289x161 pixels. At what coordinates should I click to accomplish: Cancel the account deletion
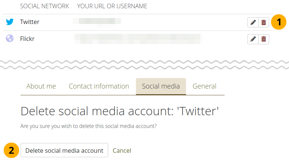tap(122, 150)
